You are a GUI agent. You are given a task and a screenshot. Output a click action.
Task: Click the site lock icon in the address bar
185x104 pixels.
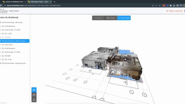(x=5, y=5)
